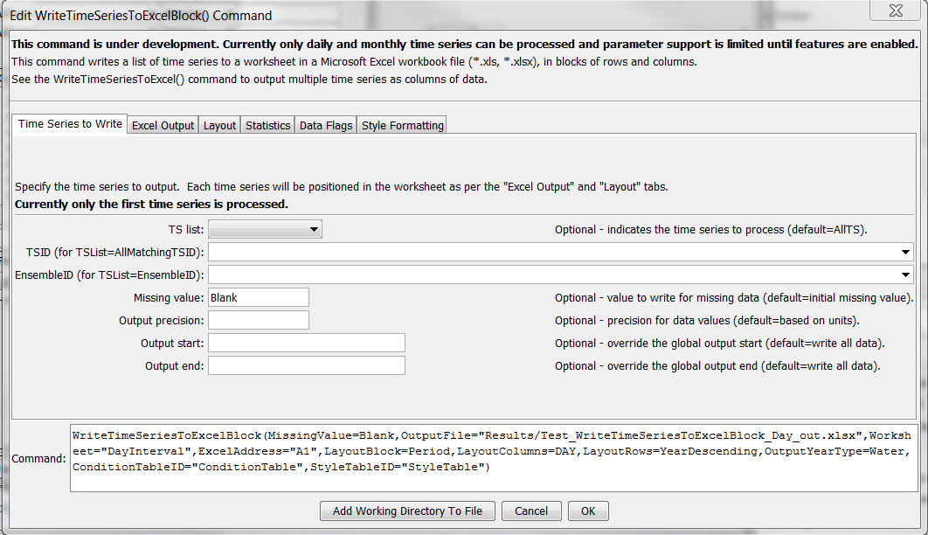Open the Layout tab
Image resolution: width=928 pixels, height=535 pixels.
tap(218, 124)
